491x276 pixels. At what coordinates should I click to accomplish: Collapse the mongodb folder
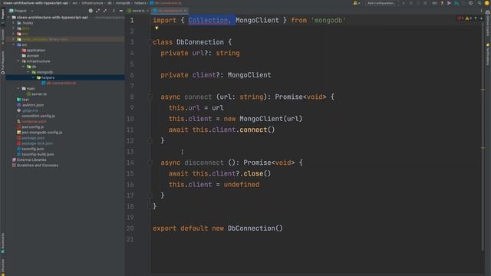click(x=28, y=72)
